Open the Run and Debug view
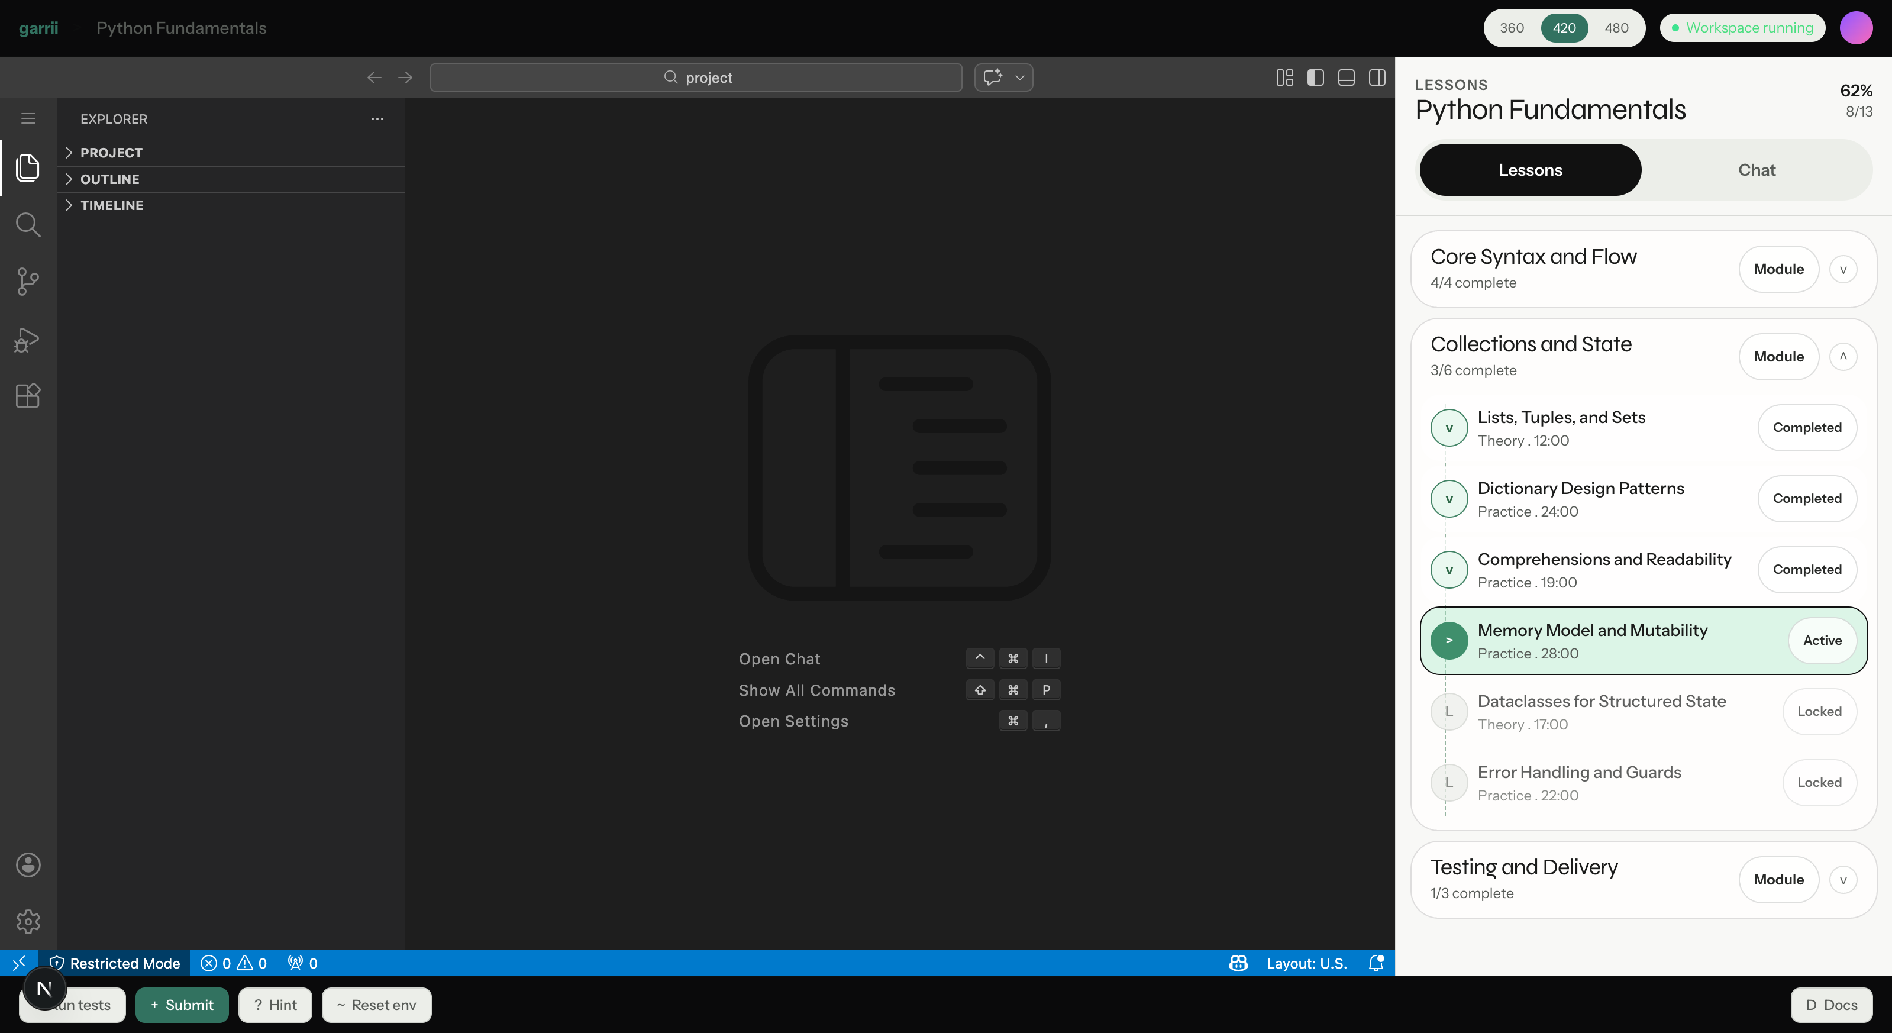 (28, 338)
